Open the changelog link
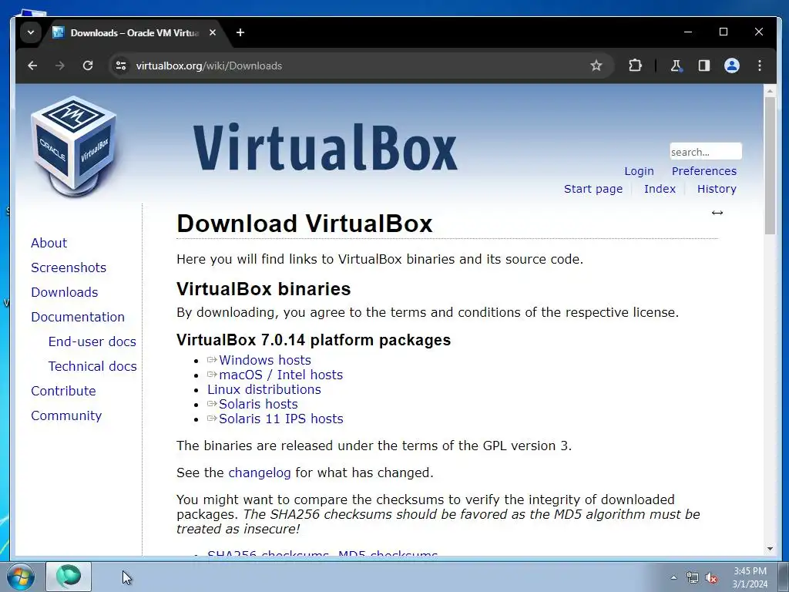The image size is (789, 592). point(260,473)
